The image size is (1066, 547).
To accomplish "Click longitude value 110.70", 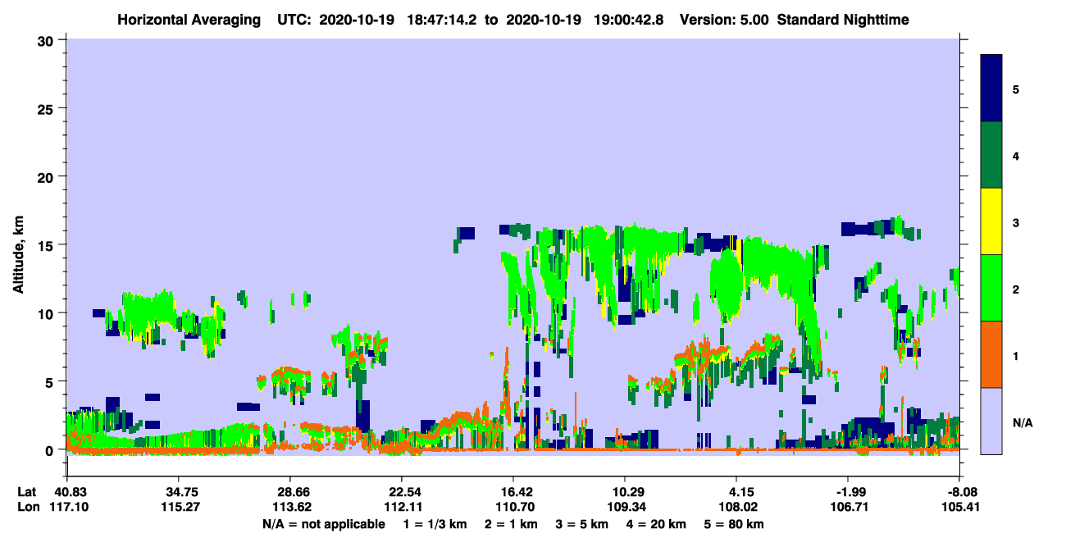I will [x=513, y=507].
